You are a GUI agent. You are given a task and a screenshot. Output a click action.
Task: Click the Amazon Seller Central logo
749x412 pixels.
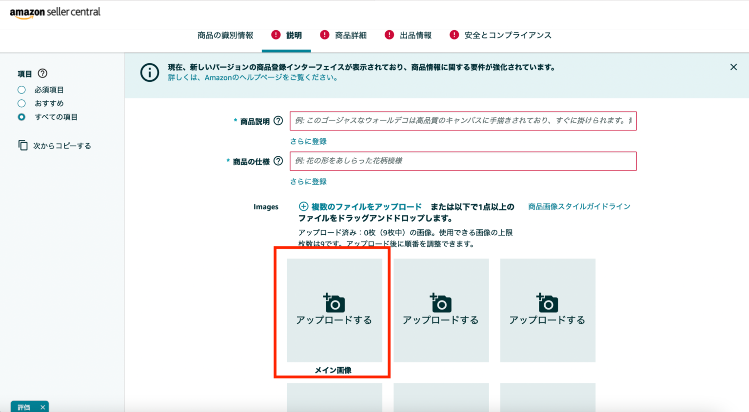(x=55, y=13)
